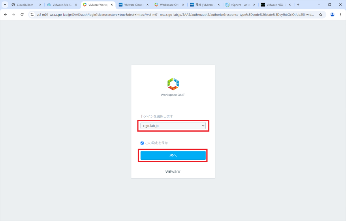Close the CloudBuilder tab

pos(40,5)
